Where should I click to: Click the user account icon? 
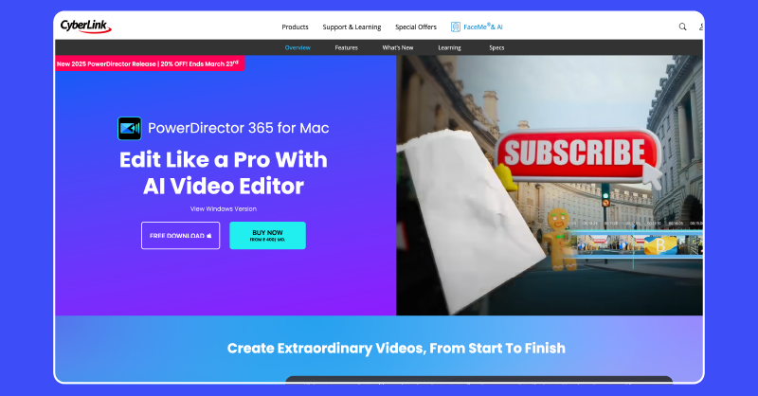tap(701, 27)
